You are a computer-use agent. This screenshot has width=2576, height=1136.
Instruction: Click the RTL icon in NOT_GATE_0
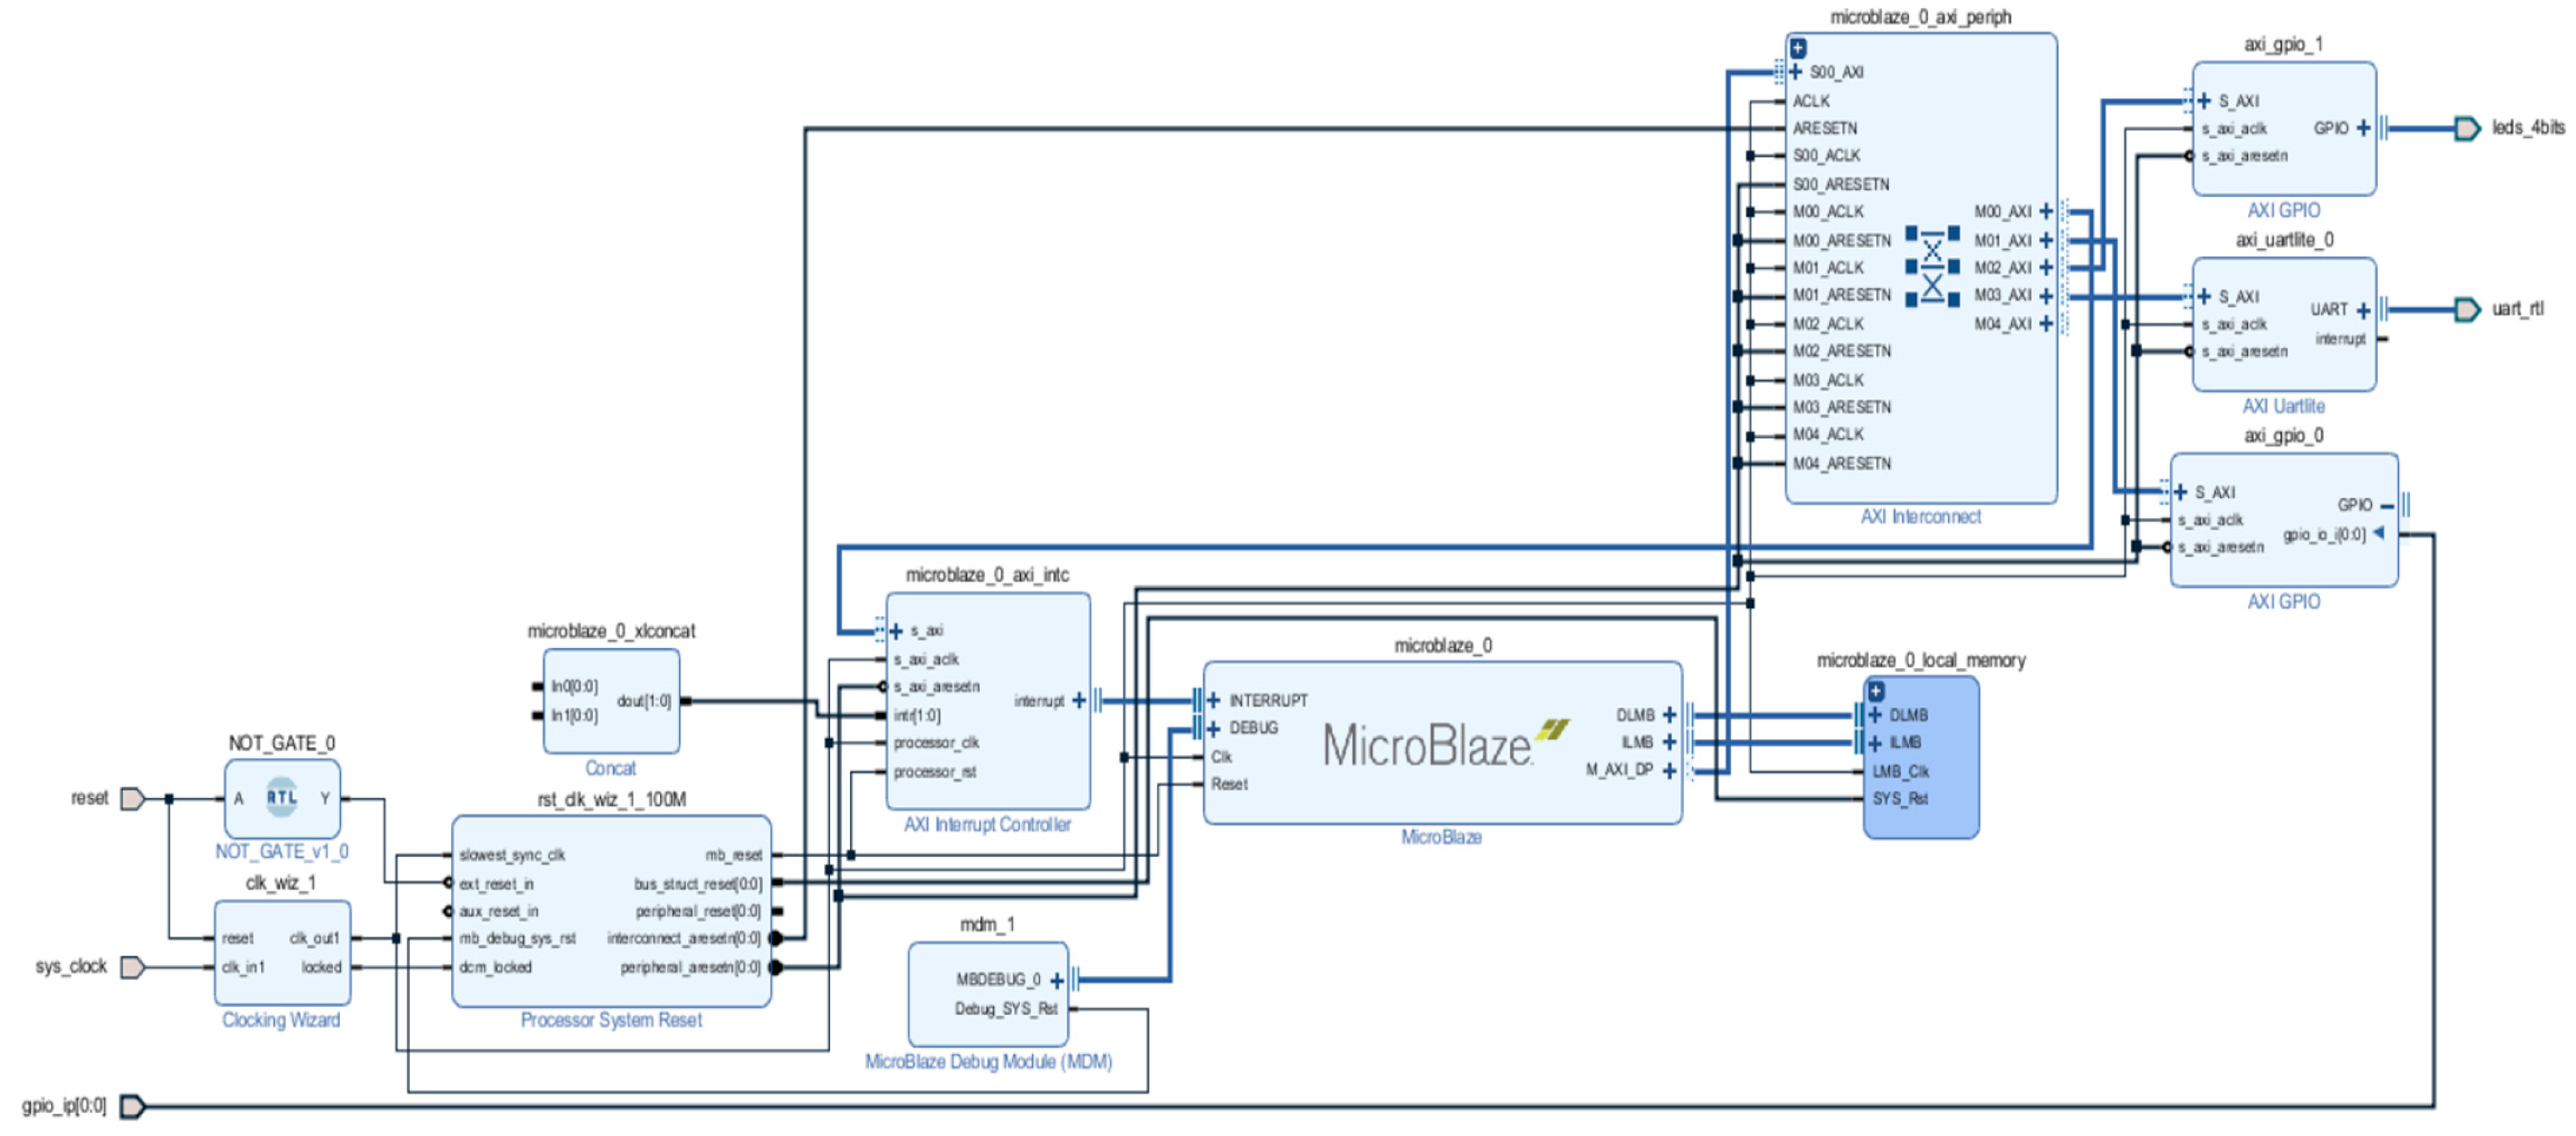point(281,797)
